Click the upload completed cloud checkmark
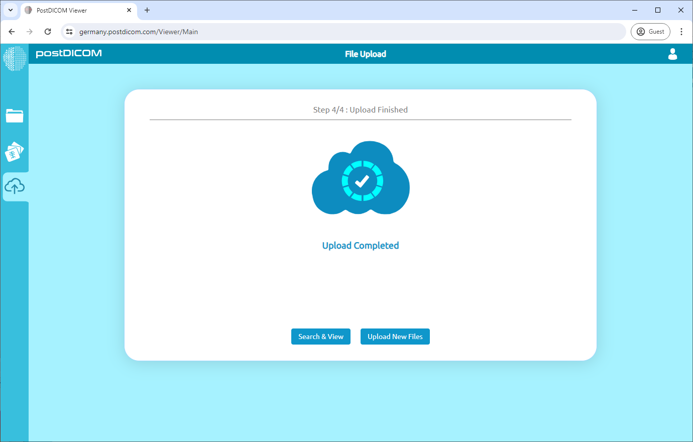Screen dimensions: 693x442 pos(361,180)
